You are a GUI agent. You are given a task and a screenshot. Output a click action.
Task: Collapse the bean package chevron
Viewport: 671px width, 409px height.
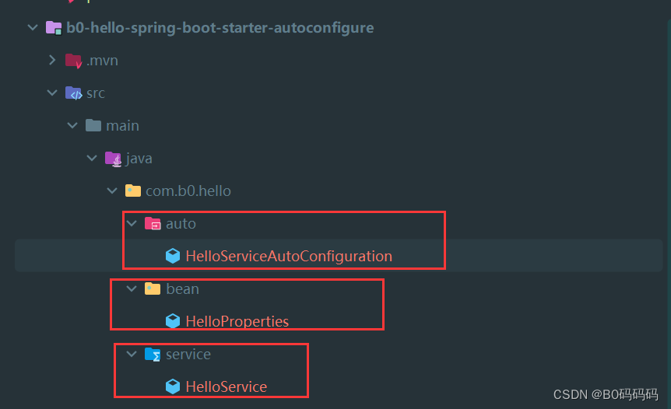(132, 289)
